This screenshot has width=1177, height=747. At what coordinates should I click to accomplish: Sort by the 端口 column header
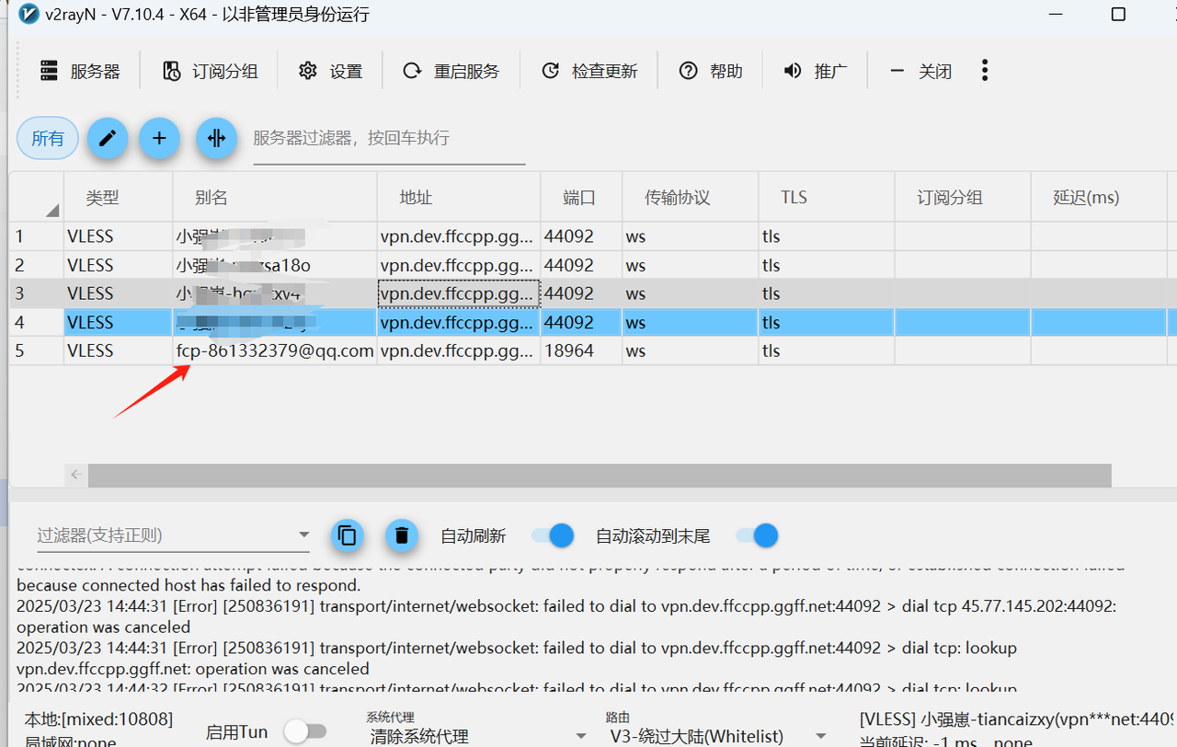[581, 197]
